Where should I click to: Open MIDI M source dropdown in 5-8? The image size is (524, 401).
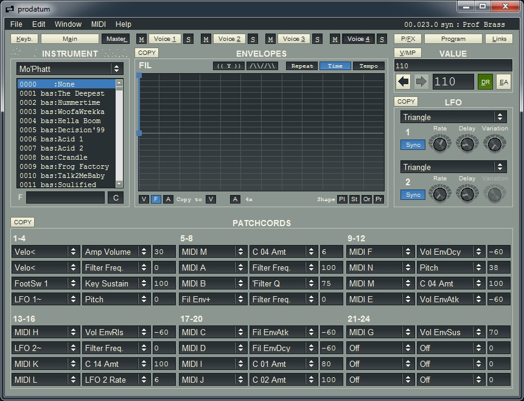(x=213, y=252)
